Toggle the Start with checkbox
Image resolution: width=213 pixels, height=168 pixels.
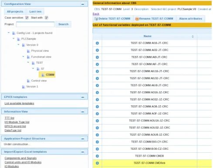[46, 18]
